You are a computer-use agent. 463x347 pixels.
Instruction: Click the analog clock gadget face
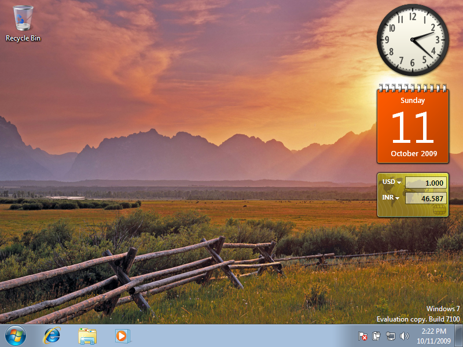pyautogui.click(x=413, y=40)
